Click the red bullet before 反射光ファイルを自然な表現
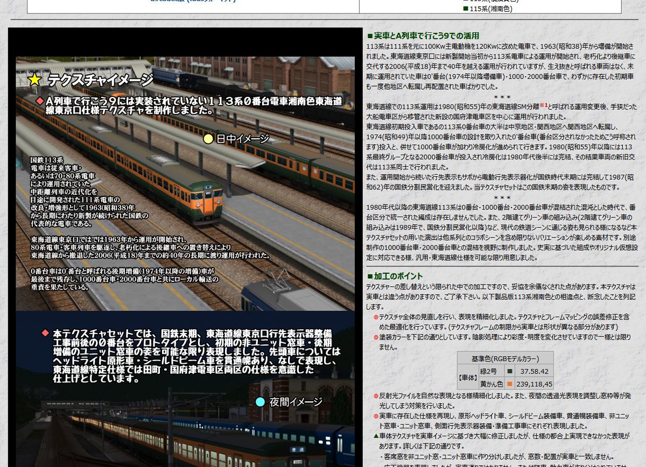This screenshot has width=646, height=467. click(376, 396)
